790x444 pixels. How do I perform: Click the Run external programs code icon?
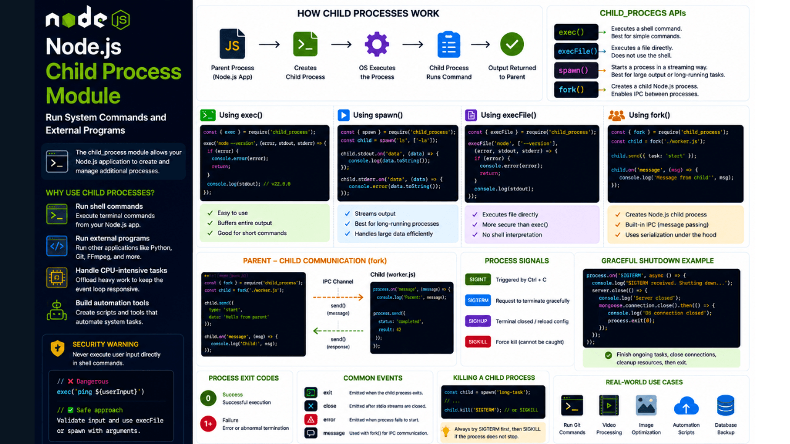click(57, 245)
